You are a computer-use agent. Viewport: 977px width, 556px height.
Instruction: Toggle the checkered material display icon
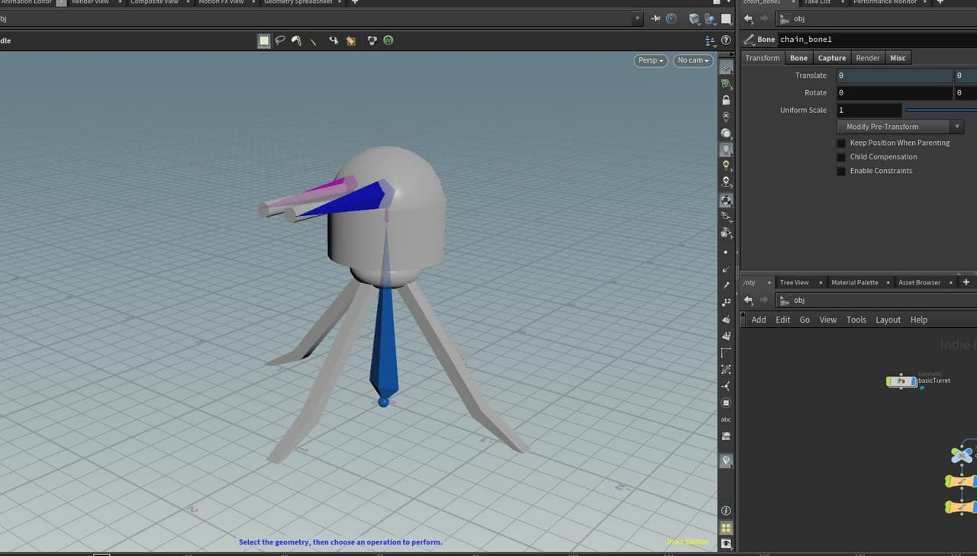[726, 200]
